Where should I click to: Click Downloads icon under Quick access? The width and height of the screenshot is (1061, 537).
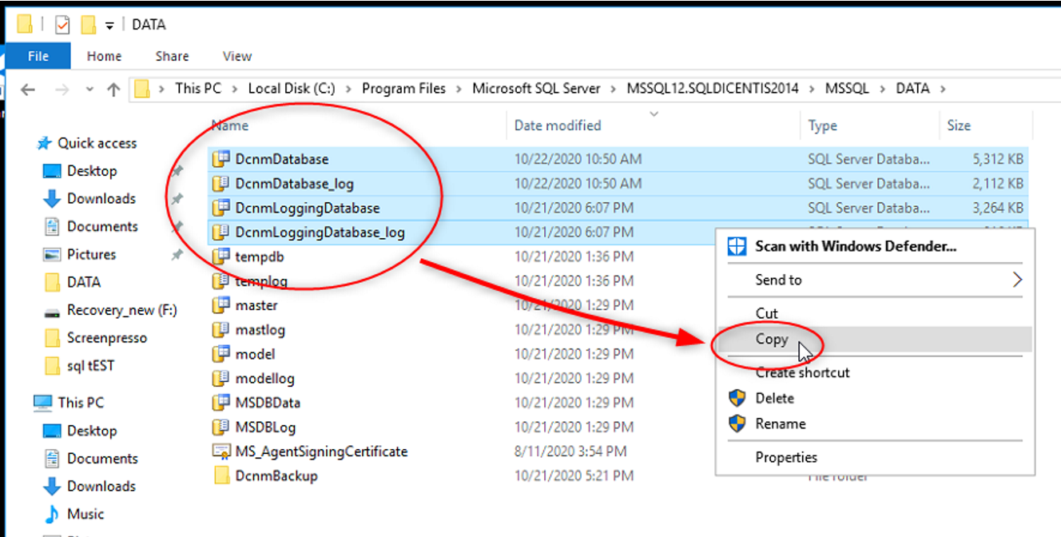pyautogui.click(x=52, y=199)
